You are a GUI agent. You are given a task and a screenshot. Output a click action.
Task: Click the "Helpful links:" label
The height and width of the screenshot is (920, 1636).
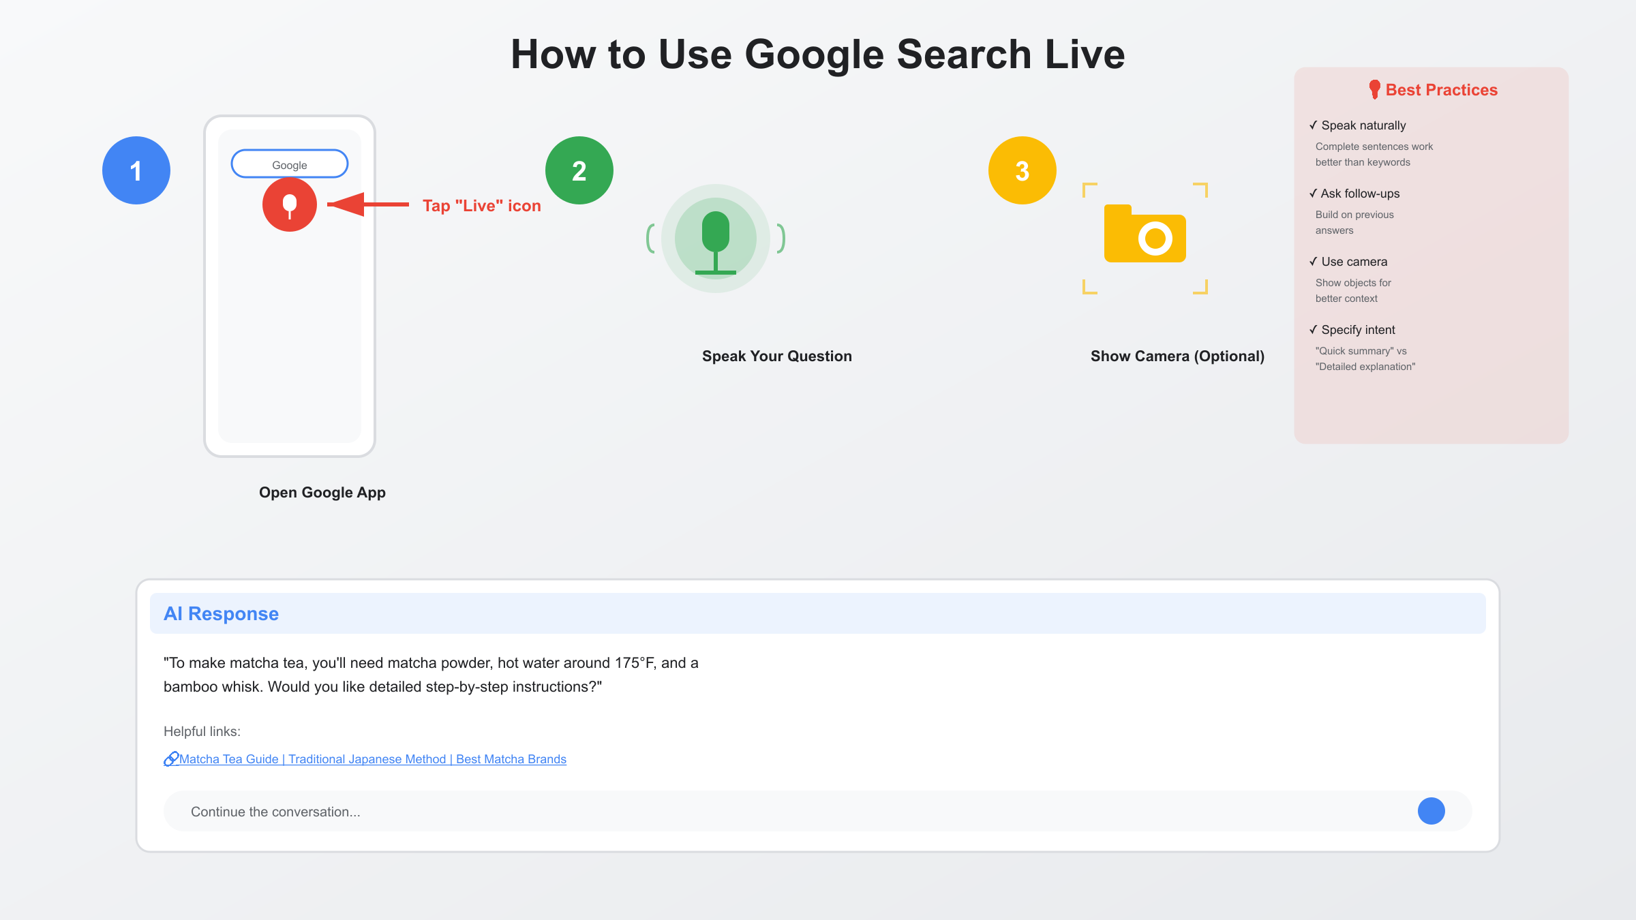(202, 731)
